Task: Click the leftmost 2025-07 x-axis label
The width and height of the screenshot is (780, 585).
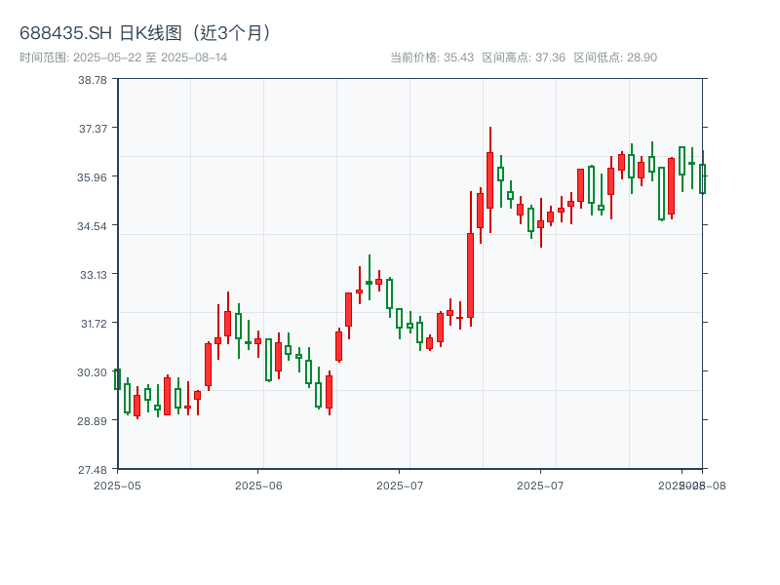Action: click(x=400, y=485)
